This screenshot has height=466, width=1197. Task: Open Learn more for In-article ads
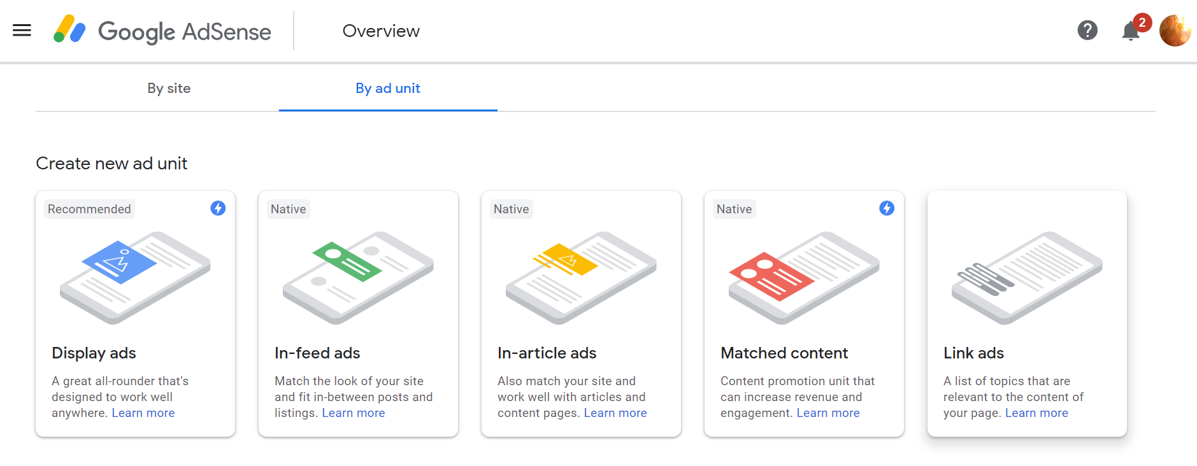(x=615, y=413)
